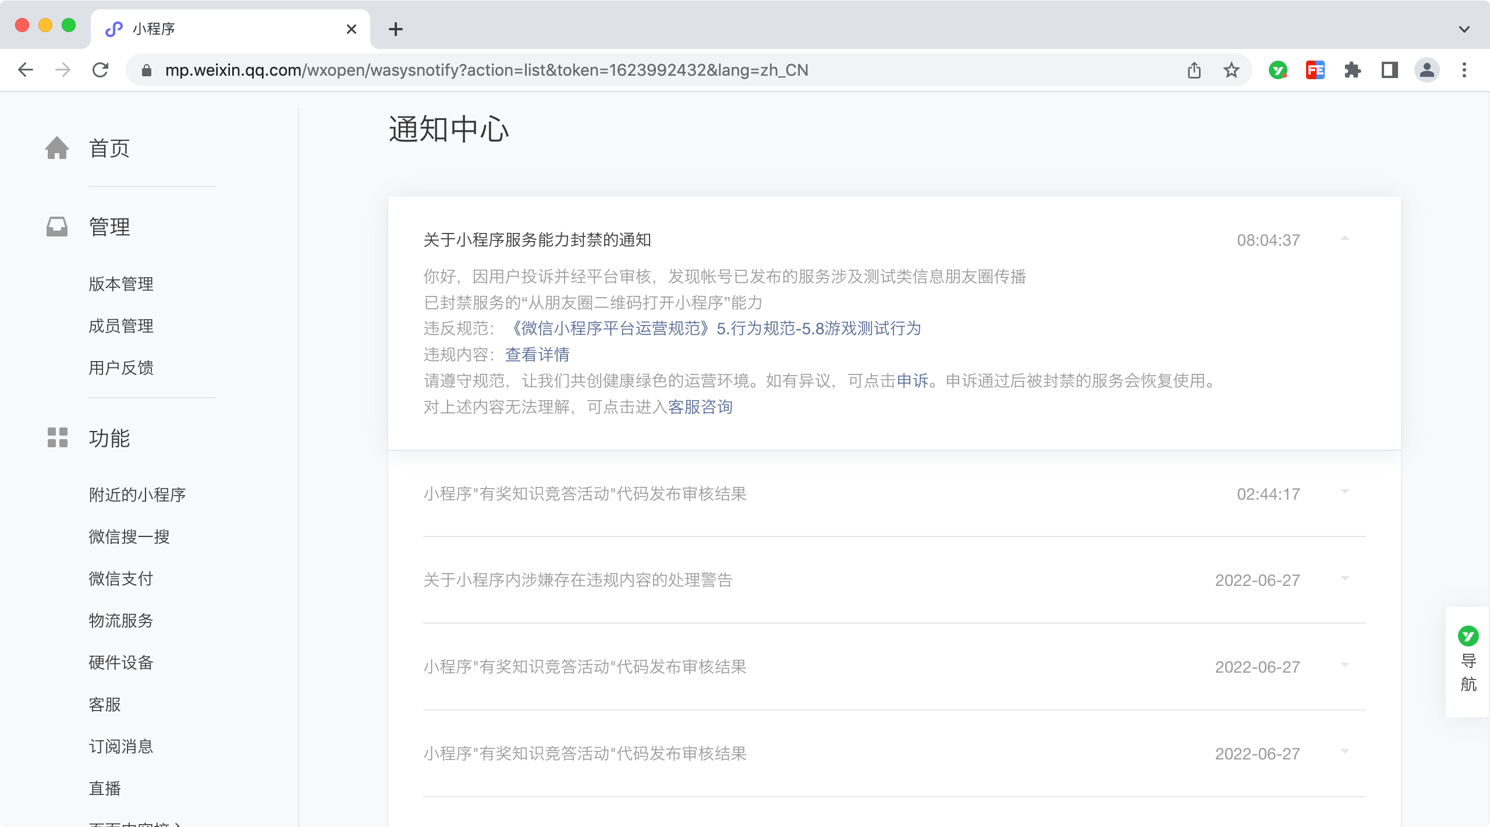Click the grid icon beside 功能
Screen dimensions: 1490x827
57,437
